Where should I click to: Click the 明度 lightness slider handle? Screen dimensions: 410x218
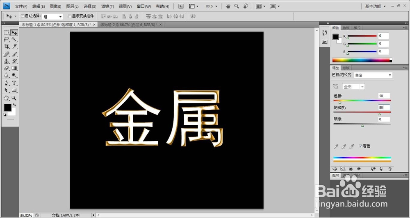click(362, 126)
